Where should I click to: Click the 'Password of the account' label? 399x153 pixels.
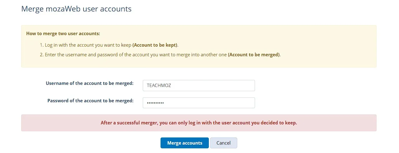(90, 101)
